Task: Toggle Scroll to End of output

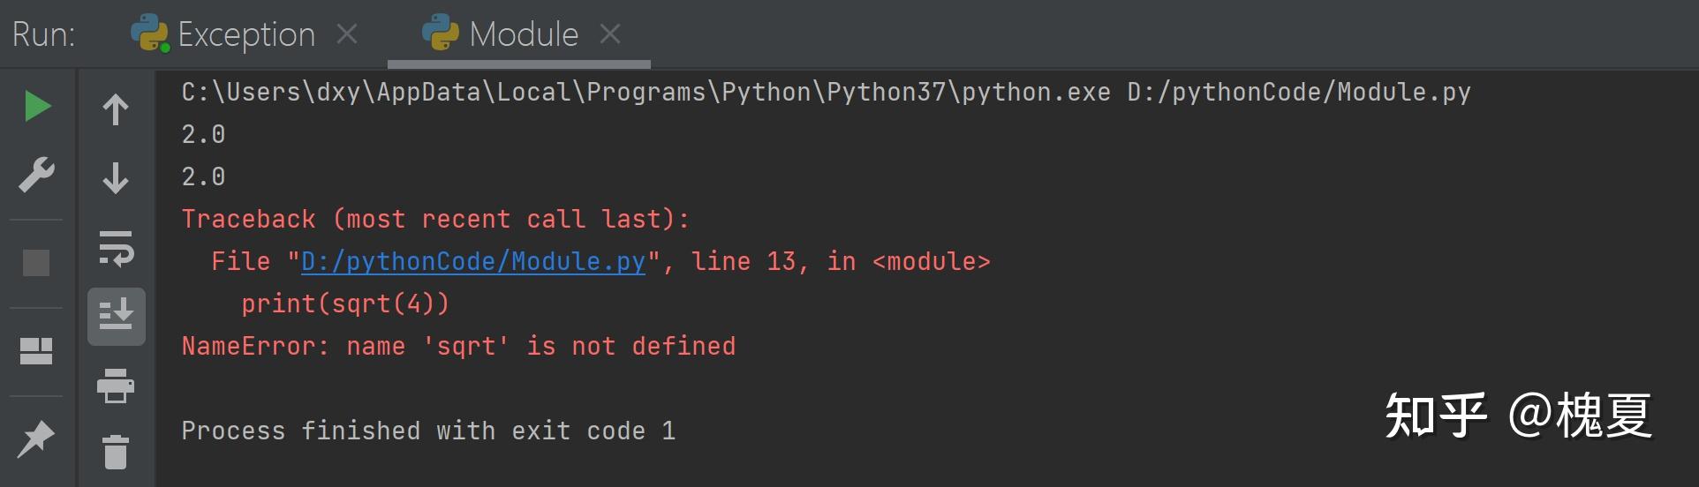Action: click(x=117, y=316)
